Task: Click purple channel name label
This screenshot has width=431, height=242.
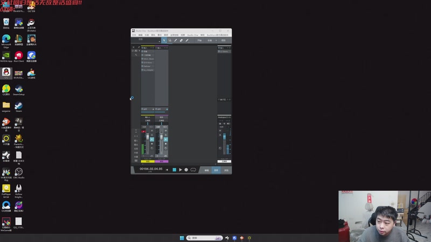Action: click(x=162, y=161)
